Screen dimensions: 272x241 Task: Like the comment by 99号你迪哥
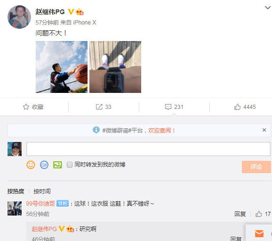pos(259,214)
